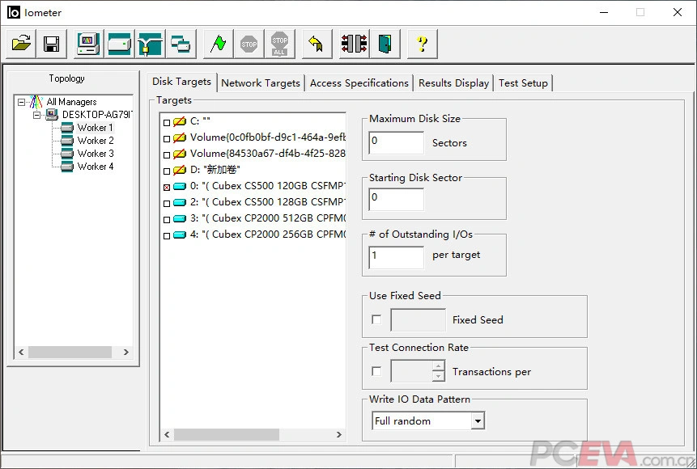Viewport: 697px width, 469px height.
Task: Check disk 3 Cubex CP2000 512GB
Action: click(167, 220)
